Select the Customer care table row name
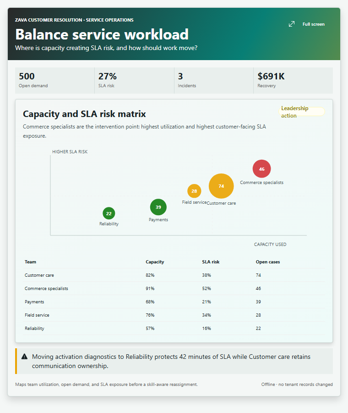 [x=39, y=275]
